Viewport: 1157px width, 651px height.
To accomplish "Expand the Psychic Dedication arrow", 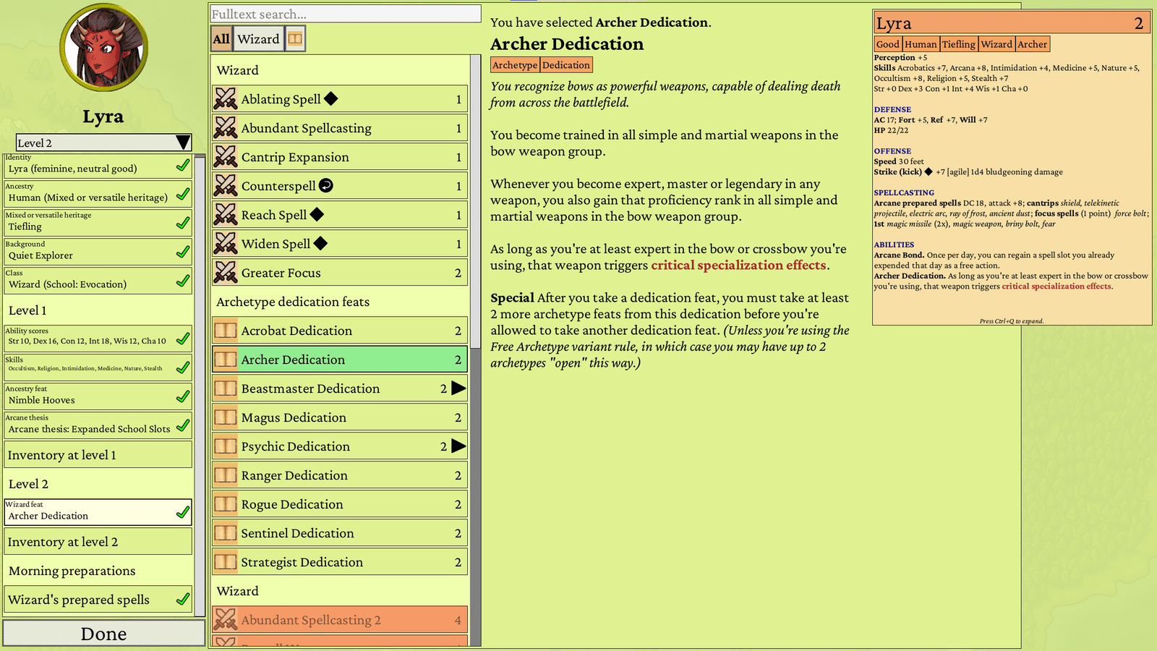I will click(458, 446).
